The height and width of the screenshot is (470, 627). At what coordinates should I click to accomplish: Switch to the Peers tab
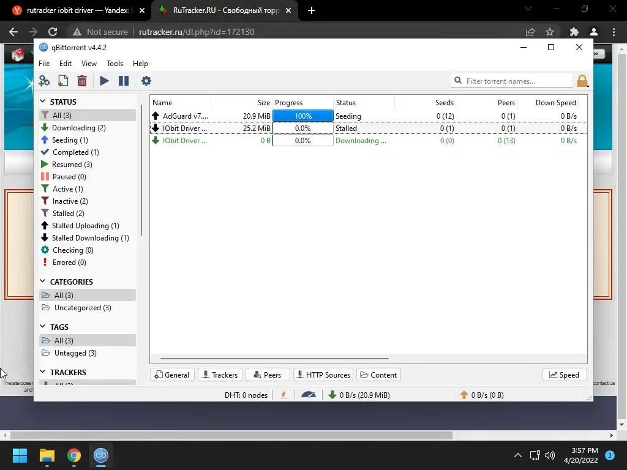pyautogui.click(x=268, y=375)
